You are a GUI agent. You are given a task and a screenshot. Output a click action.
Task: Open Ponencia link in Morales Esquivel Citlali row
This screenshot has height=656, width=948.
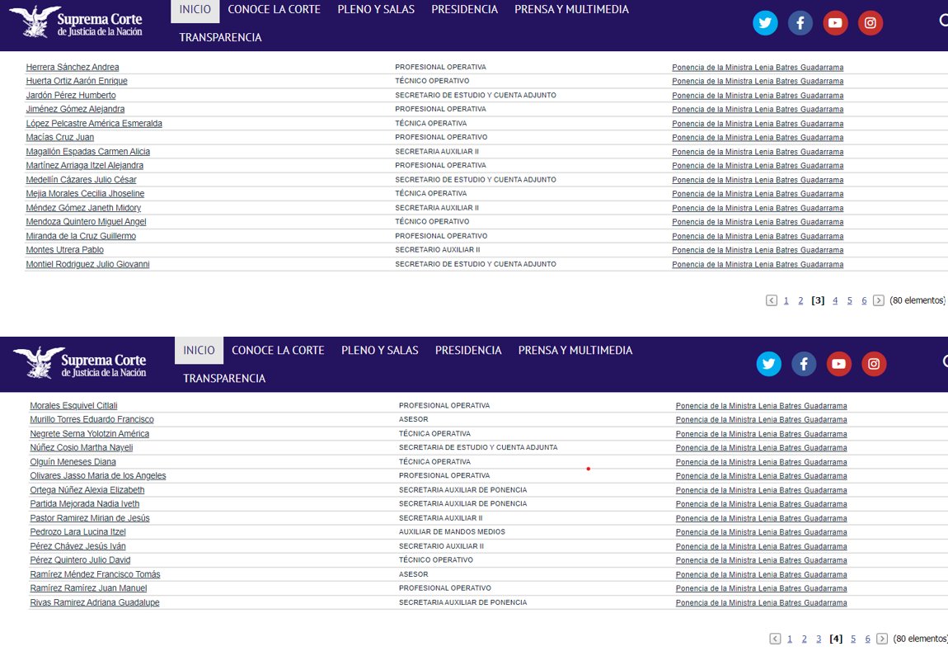pos(761,405)
